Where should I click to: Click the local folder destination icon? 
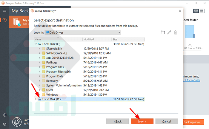coord(190,32)
